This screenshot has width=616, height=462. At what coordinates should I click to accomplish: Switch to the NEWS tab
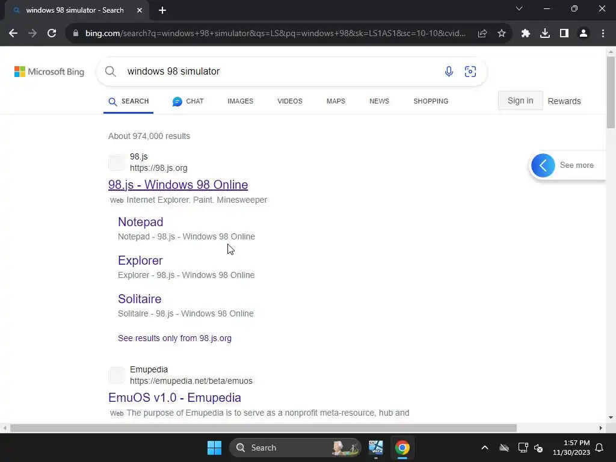pos(379,101)
